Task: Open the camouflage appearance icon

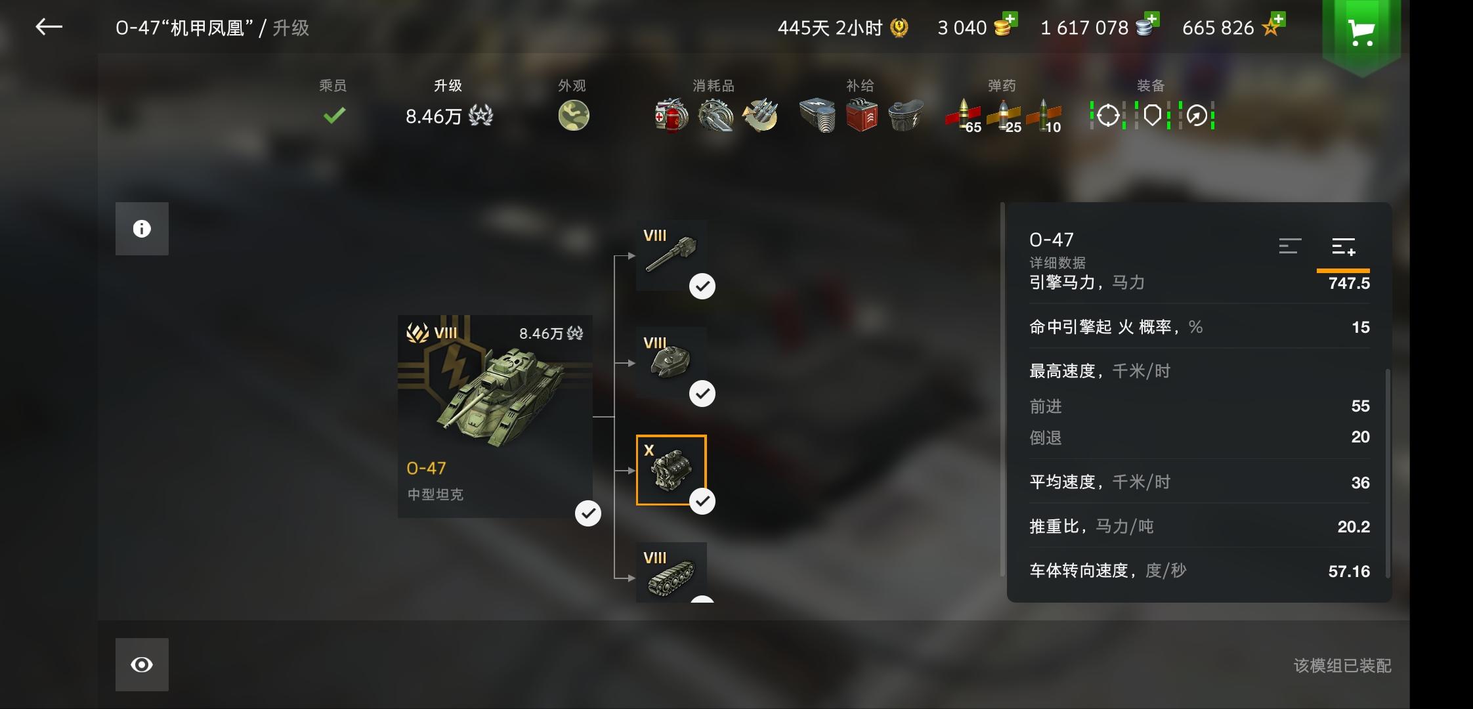Action: coord(573,116)
